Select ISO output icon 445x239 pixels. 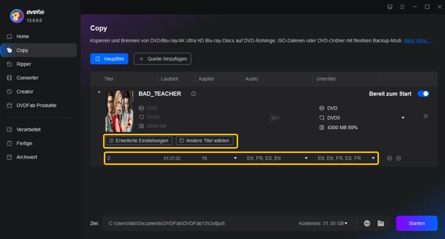(x=367, y=223)
